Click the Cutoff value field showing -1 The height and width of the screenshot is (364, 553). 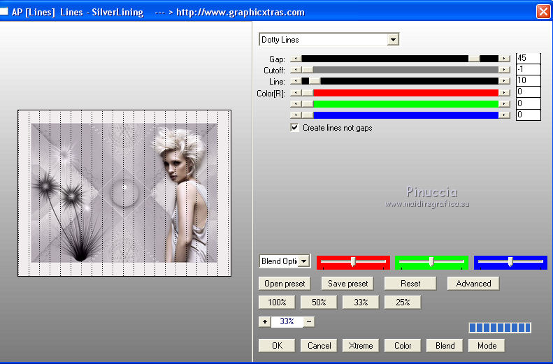(x=528, y=69)
